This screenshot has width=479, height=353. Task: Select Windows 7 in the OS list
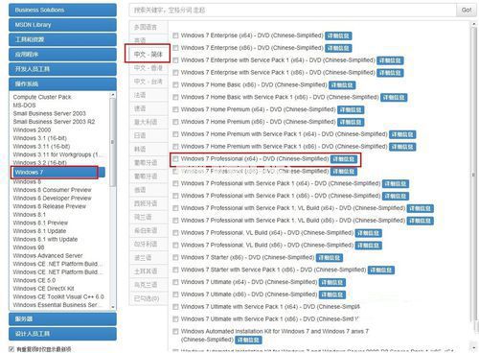(55, 173)
